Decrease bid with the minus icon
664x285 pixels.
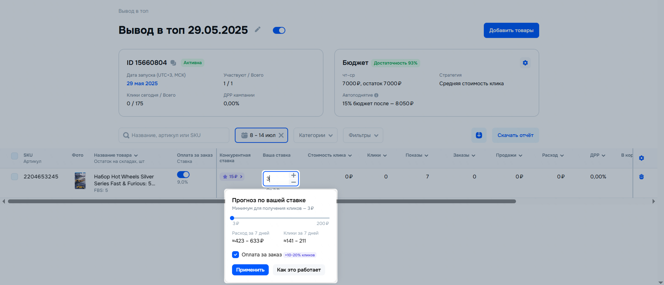point(293,182)
